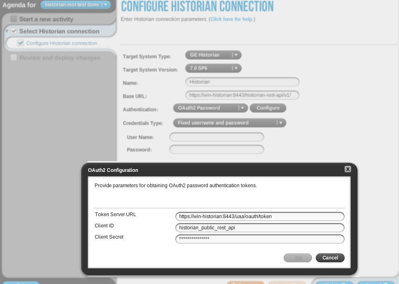The width and height of the screenshot is (399, 284).
Task: Close the OAuth2 Configuration dialog
Action: [x=347, y=169]
